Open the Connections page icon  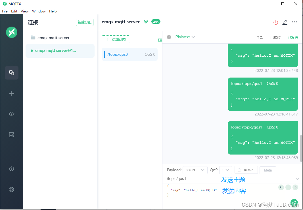pyautogui.click(x=12, y=73)
